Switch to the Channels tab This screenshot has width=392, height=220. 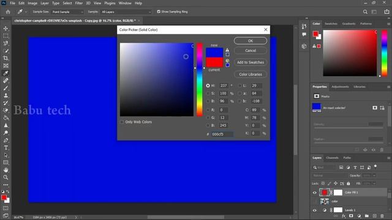pyautogui.click(x=332, y=158)
